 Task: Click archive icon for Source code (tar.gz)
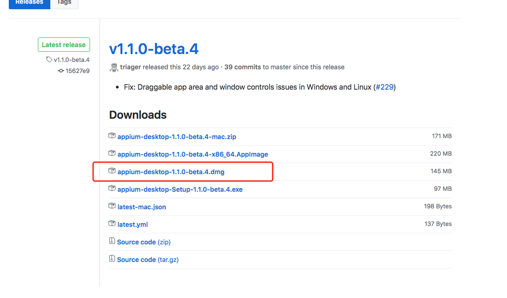[112, 258]
